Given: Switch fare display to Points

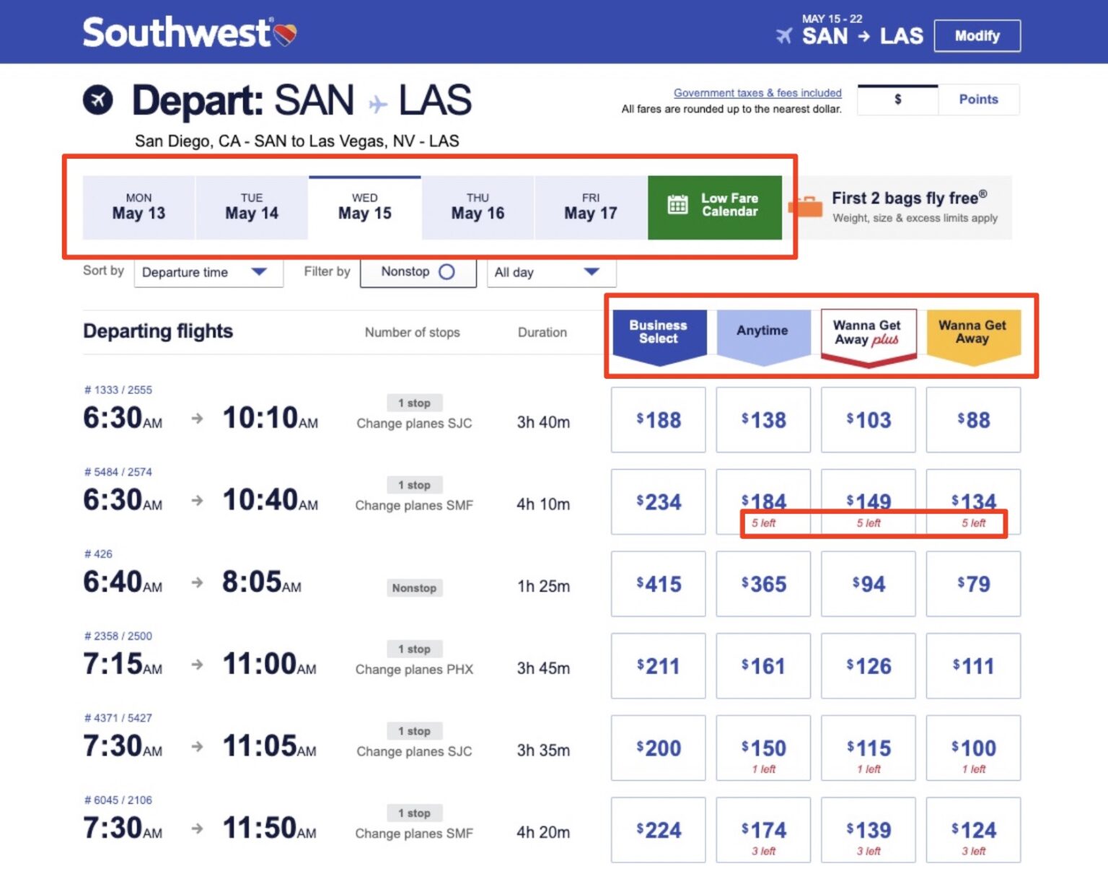Looking at the screenshot, I should pos(978,99).
